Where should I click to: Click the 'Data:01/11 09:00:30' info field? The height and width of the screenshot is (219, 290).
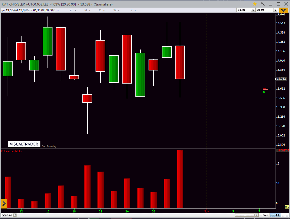(x=39, y=10)
